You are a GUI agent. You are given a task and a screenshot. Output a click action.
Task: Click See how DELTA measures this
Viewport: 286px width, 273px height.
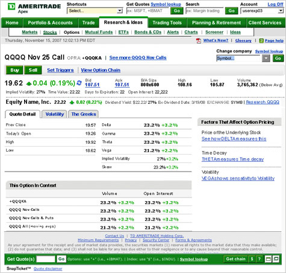[234, 139]
